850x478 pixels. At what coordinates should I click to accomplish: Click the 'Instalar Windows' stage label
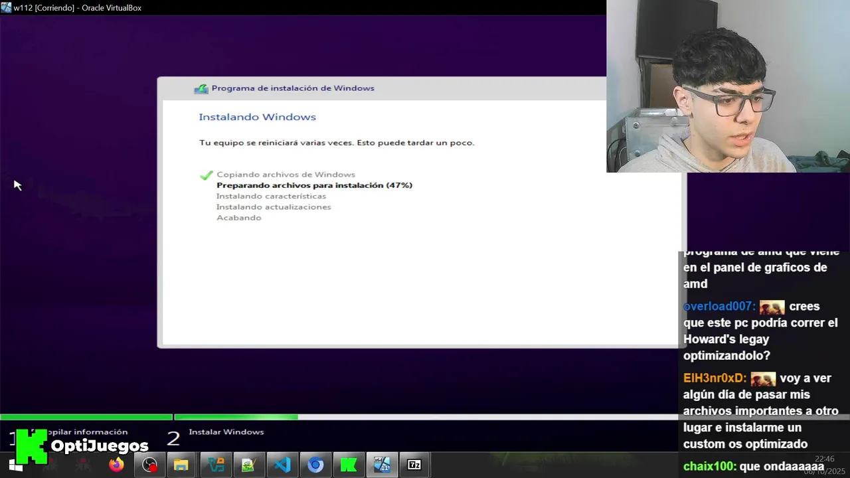[226, 432]
